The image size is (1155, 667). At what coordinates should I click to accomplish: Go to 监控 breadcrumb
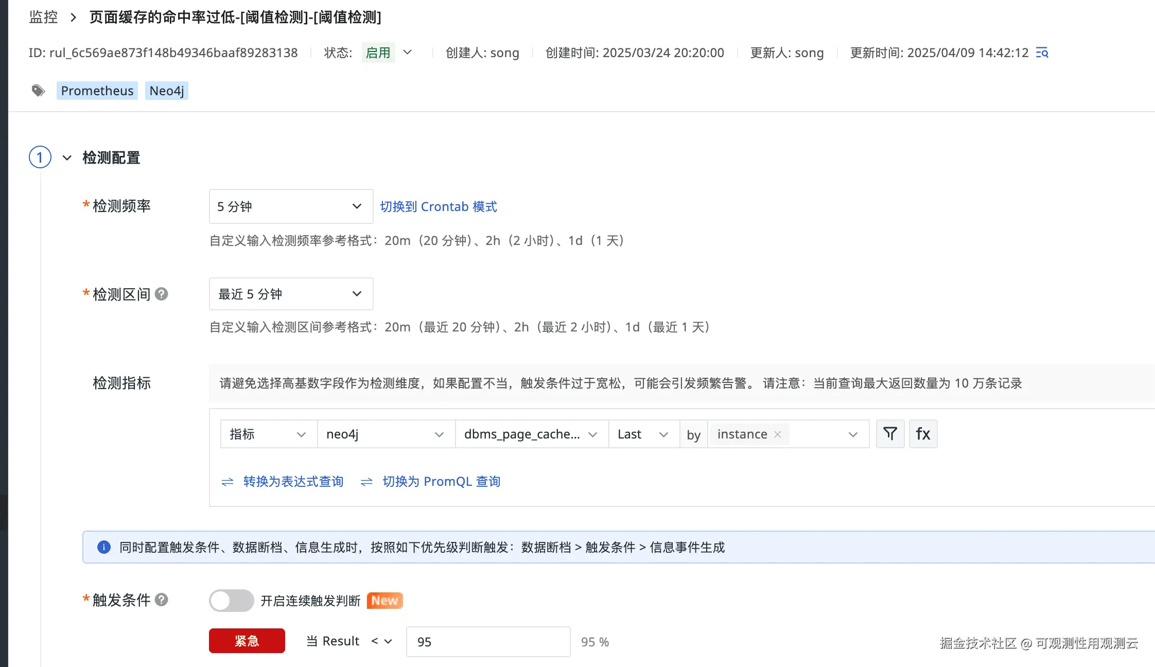click(43, 17)
